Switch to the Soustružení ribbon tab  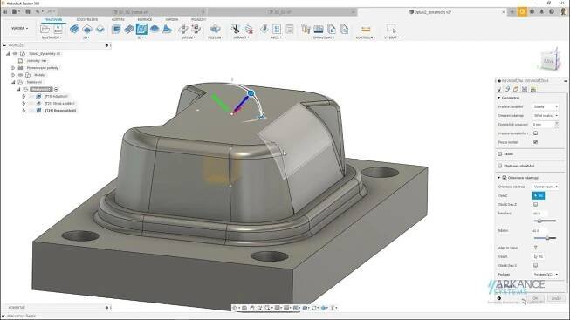tap(87, 19)
